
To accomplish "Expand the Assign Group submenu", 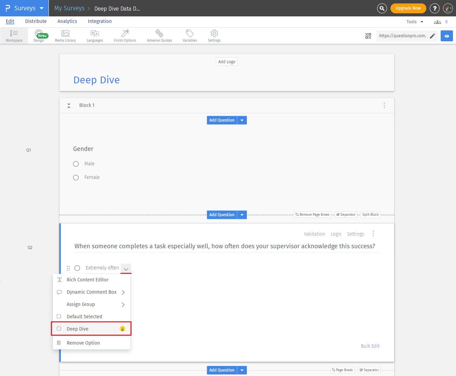I will (123, 305).
